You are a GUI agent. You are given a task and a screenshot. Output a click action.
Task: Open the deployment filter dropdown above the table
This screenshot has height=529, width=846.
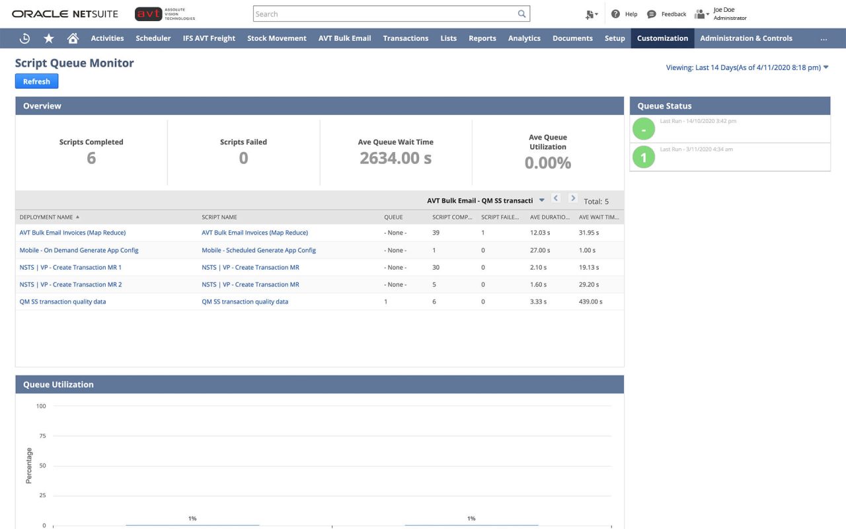[x=541, y=200]
